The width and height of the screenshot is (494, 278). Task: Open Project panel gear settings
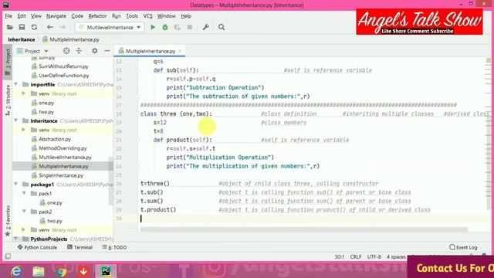point(94,51)
